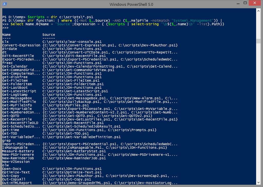Click the Get-VariableDef... function name

(21, 137)
